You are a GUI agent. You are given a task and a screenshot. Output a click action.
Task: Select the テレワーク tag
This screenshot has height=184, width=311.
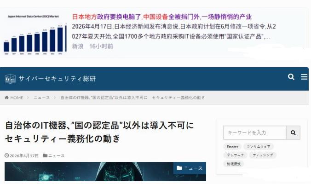(x=236, y=155)
